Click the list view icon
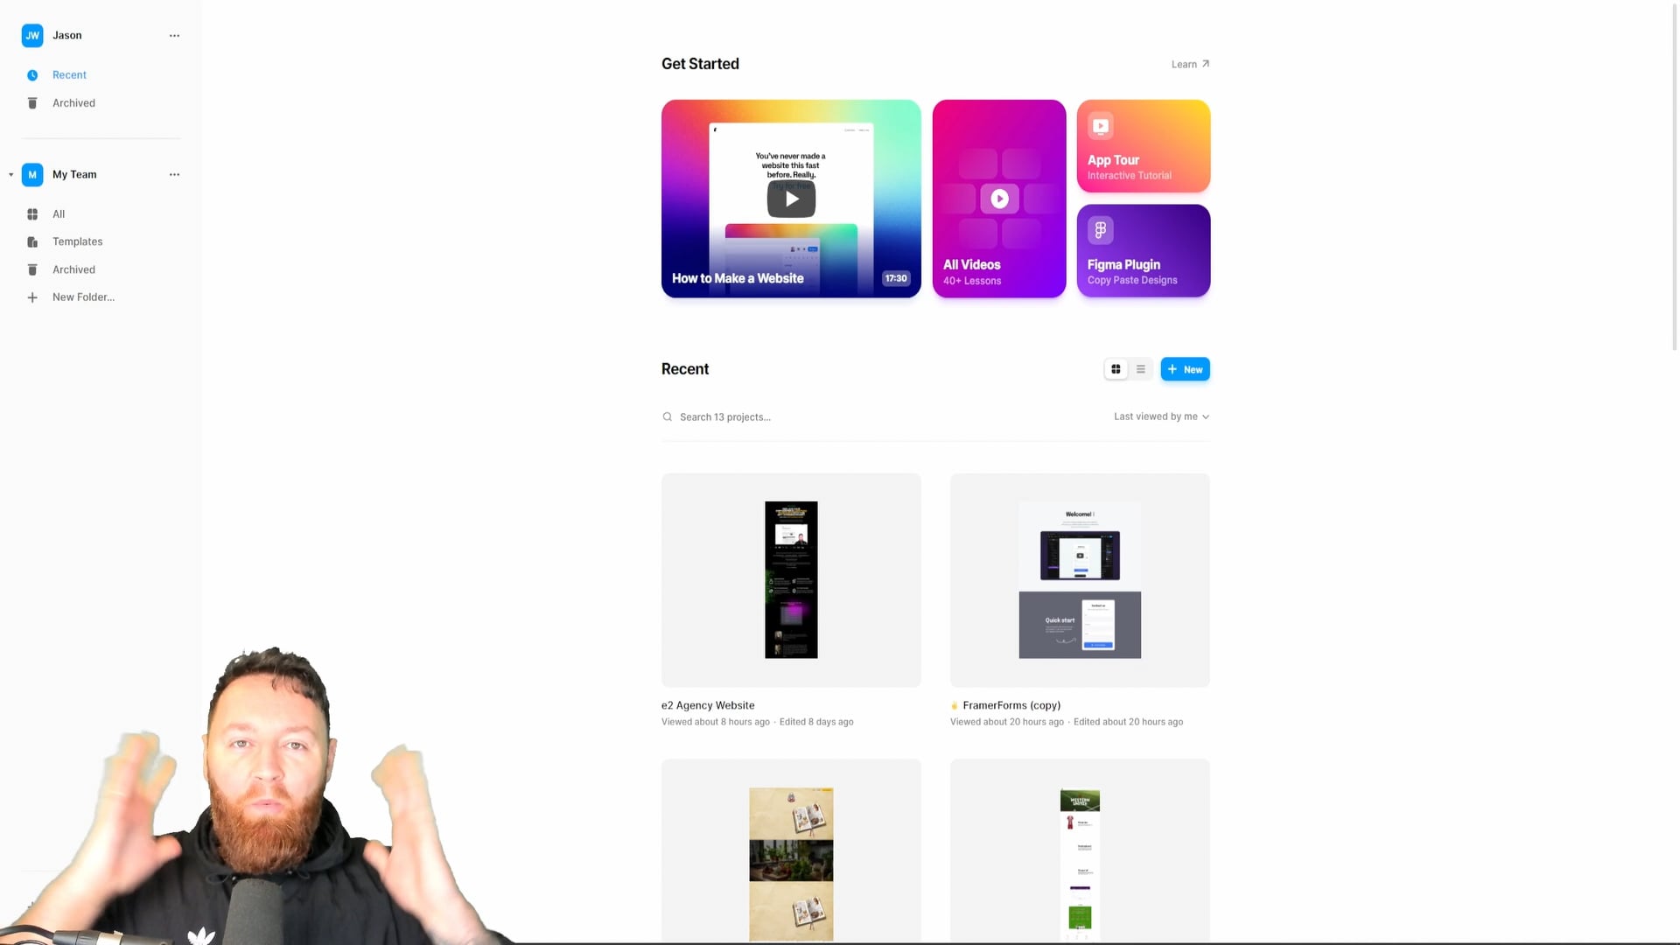The height and width of the screenshot is (945, 1680). click(1140, 368)
